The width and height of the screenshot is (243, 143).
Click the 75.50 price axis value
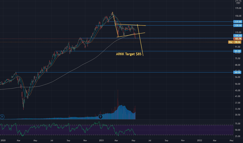[238, 58]
